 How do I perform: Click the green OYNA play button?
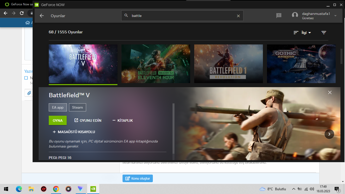(x=58, y=120)
